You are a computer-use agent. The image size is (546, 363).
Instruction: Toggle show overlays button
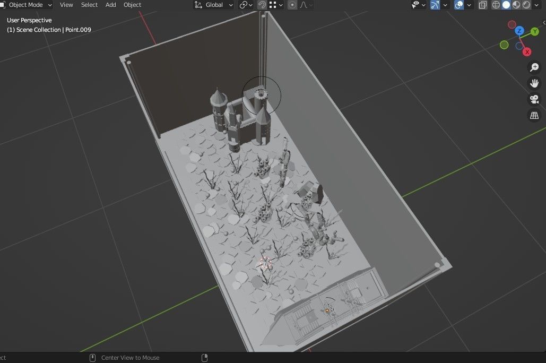click(x=459, y=5)
